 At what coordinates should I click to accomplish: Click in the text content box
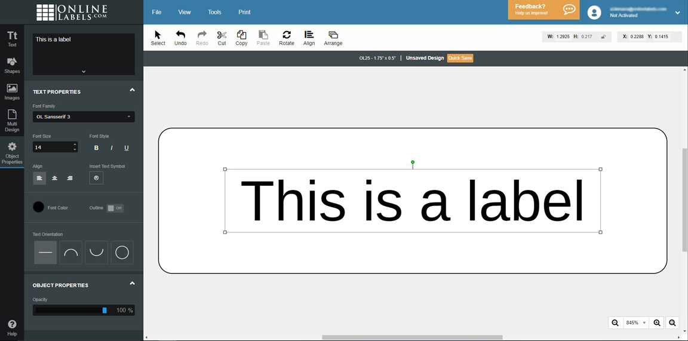[x=84, y=54]
